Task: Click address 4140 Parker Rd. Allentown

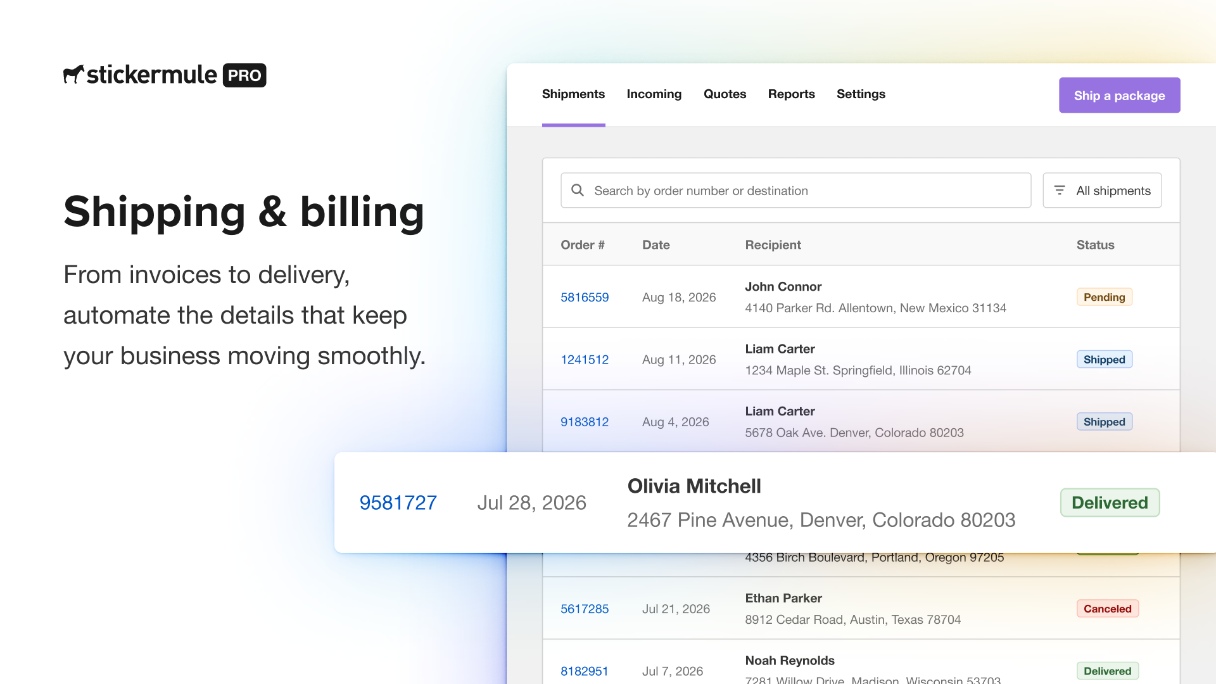Action: click(x=876, y=308)
